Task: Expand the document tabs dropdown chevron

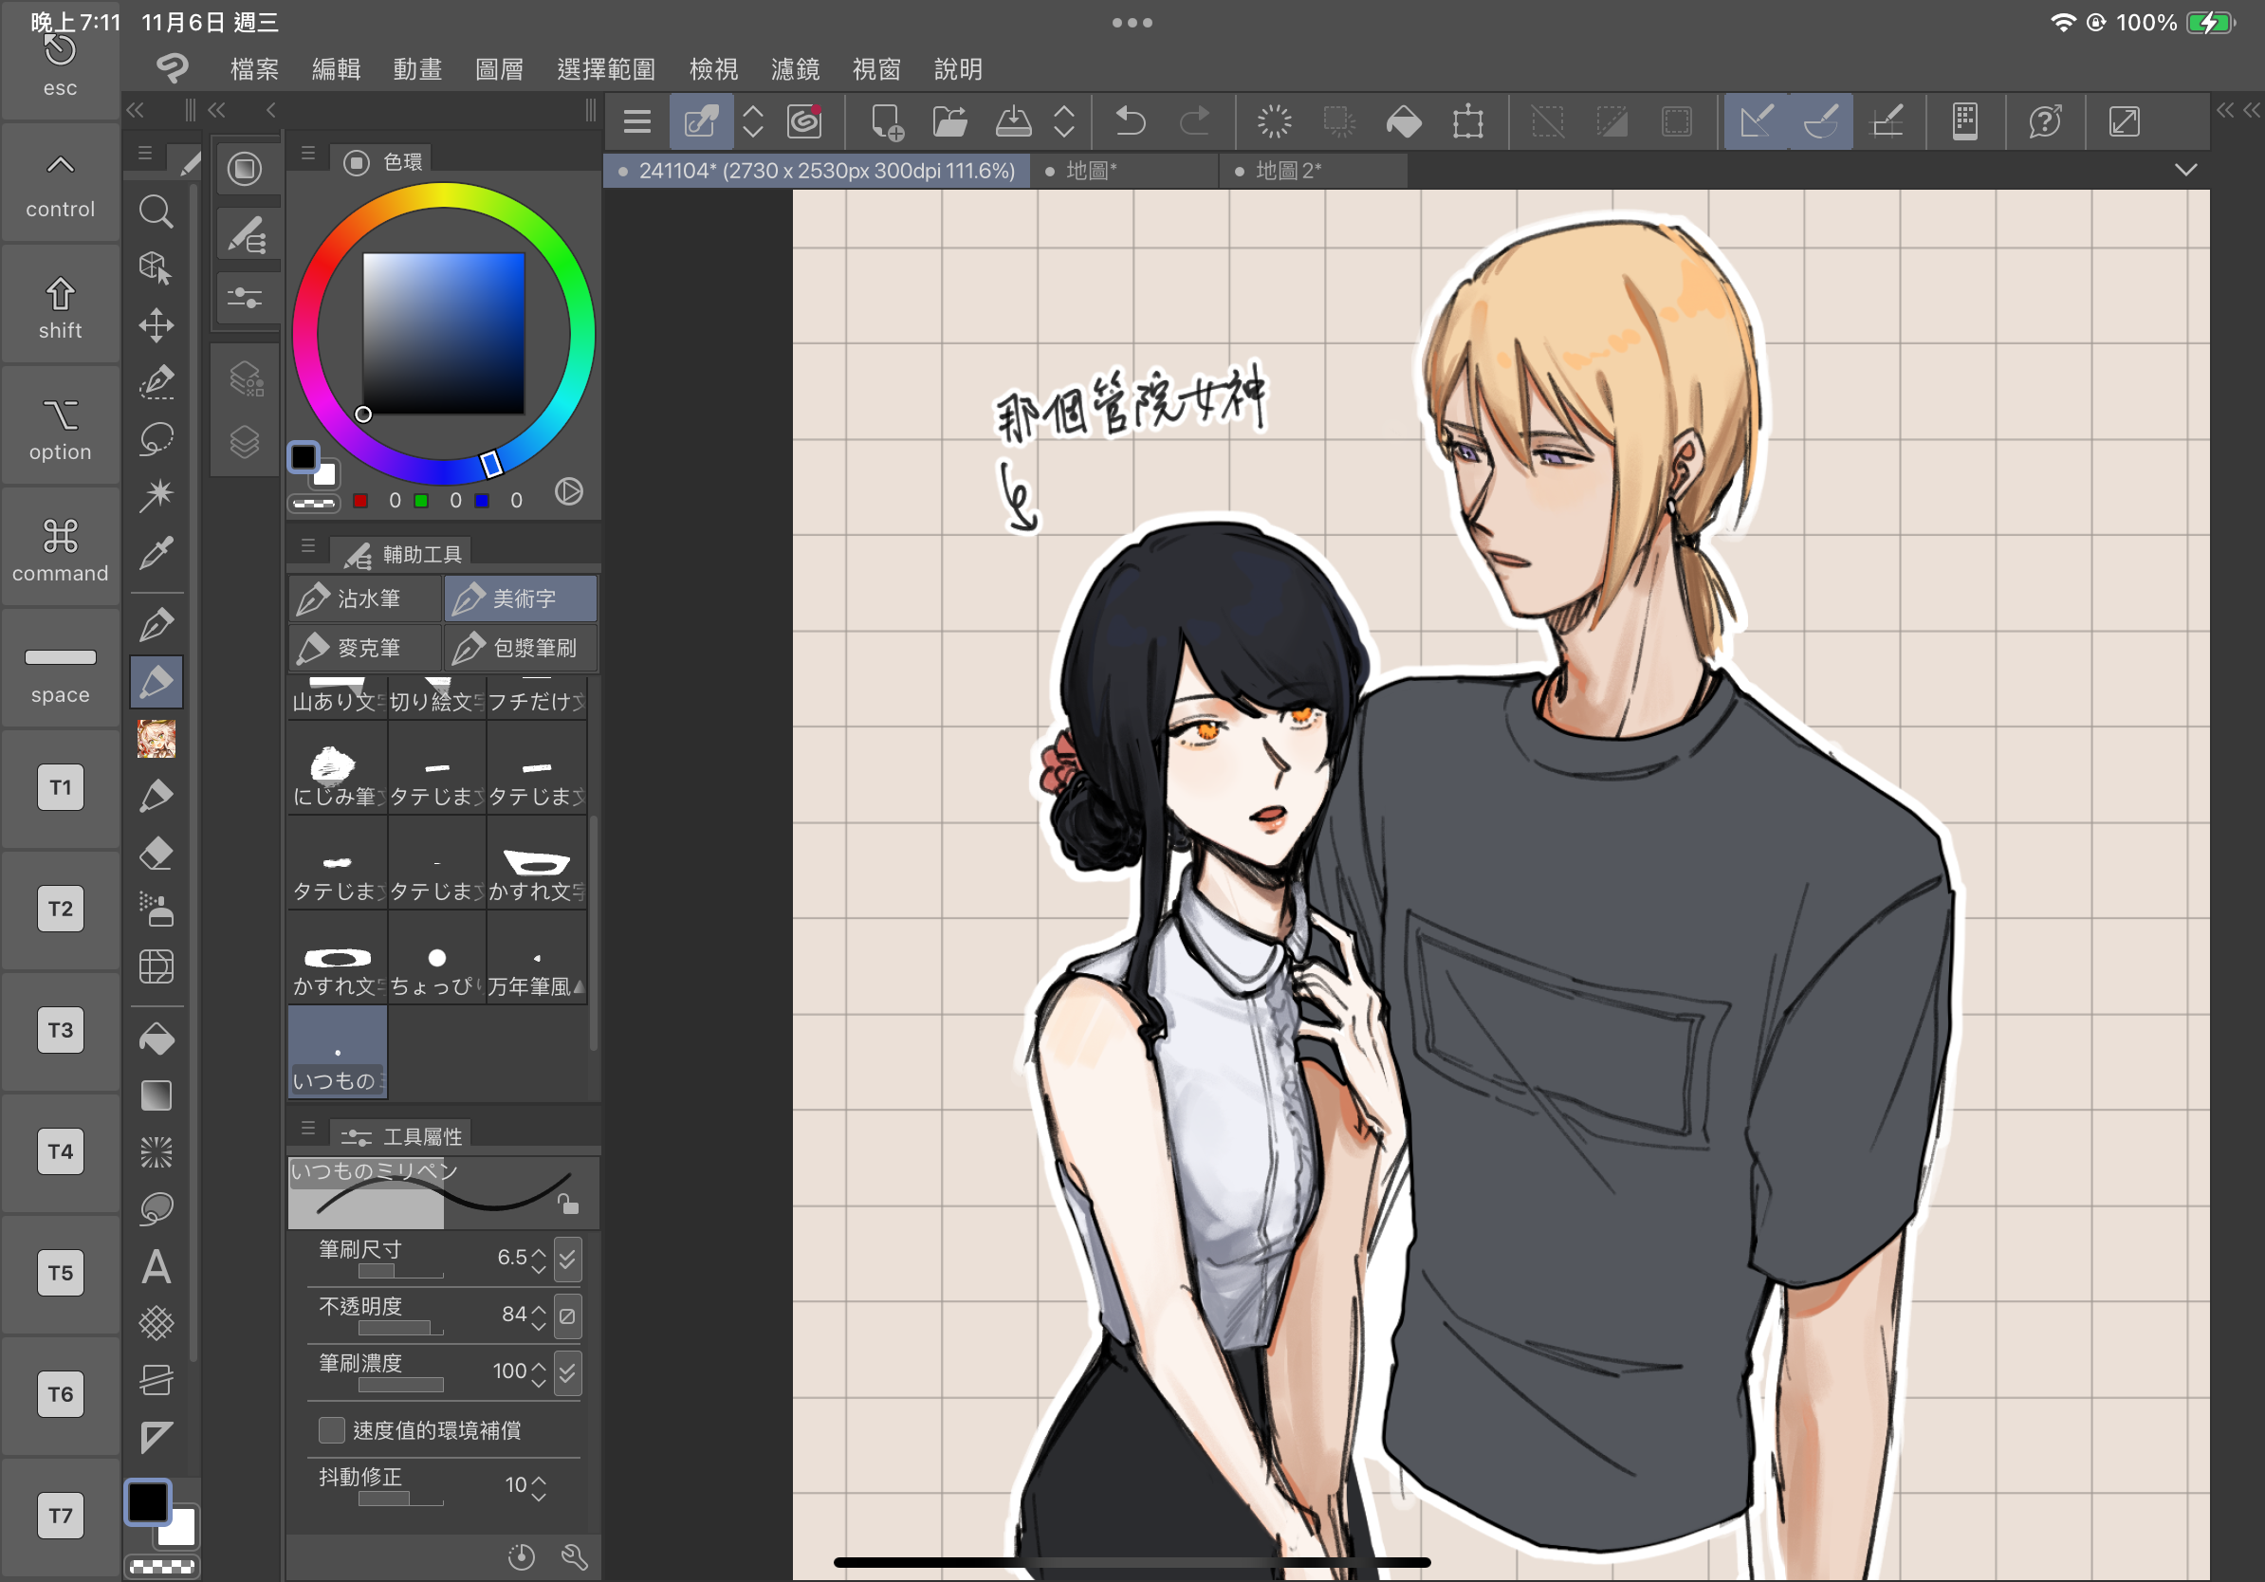Action: coord(2186,170)
